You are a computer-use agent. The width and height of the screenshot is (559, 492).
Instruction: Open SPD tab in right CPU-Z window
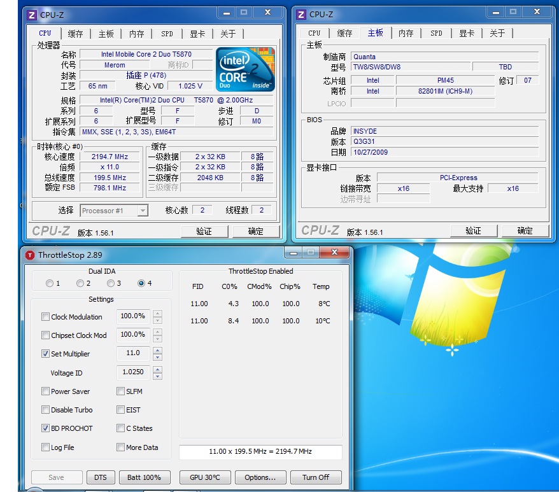(x=436, y=33)
